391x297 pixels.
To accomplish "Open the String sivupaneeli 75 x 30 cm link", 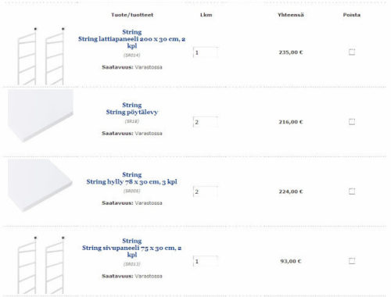I will [132, 251].
